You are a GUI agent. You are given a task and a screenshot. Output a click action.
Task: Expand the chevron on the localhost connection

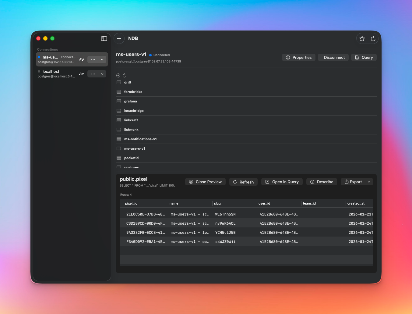(102, 74)
